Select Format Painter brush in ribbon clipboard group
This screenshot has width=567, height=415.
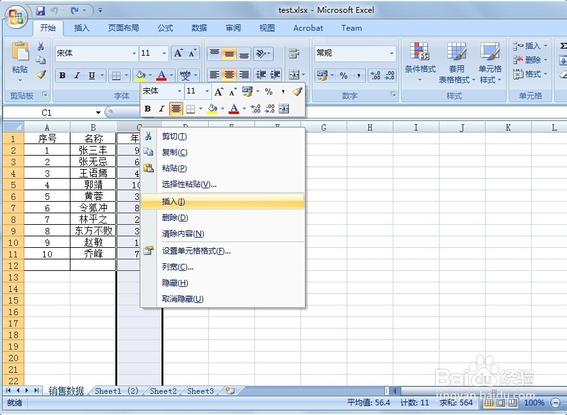pyautogui.click(x=41, y=74)
